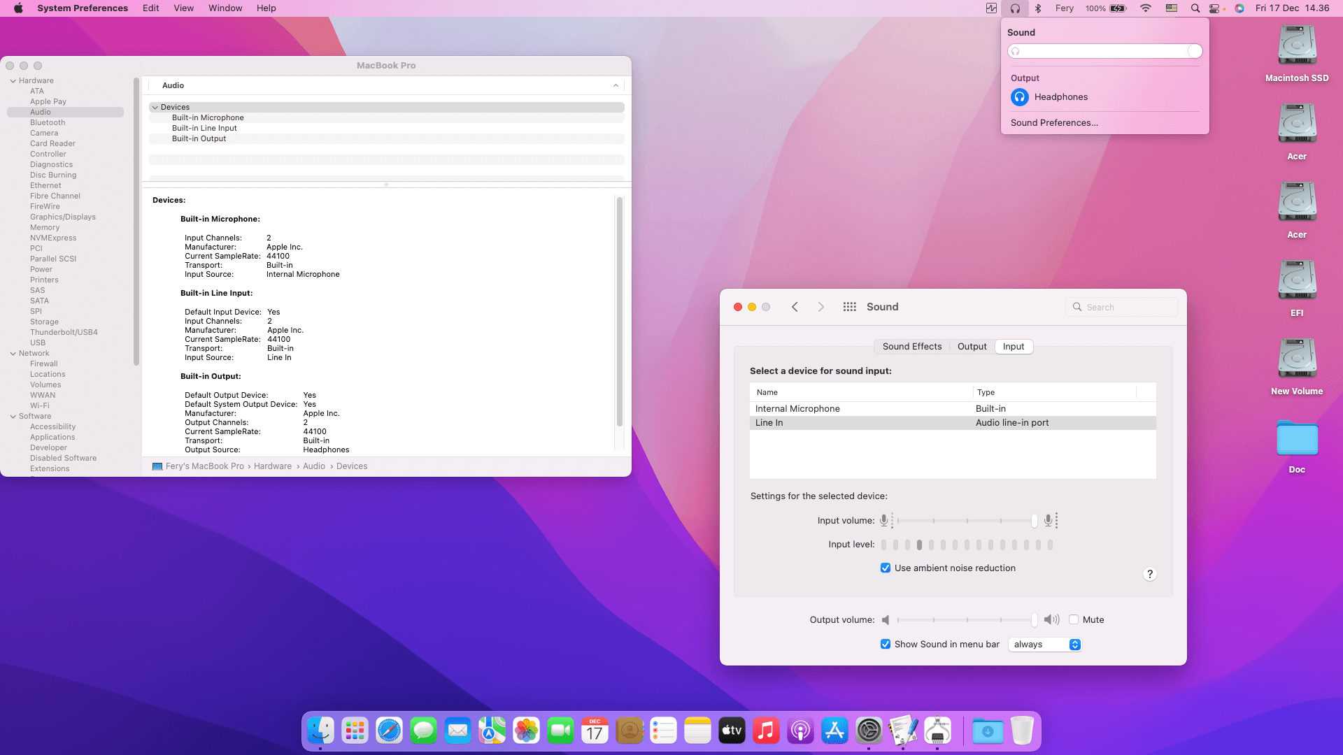Click the output volume speaker icon
This screenshot has height=755, width=1343.
point(886,619)
